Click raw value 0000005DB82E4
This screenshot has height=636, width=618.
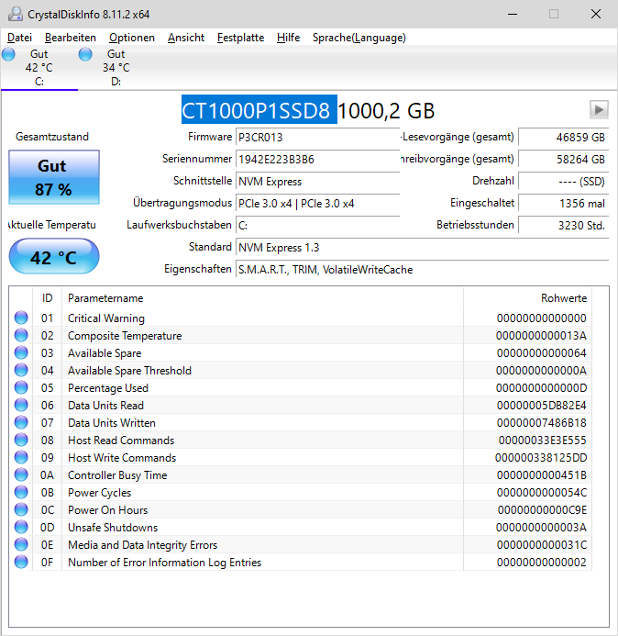tap(542, 406)
